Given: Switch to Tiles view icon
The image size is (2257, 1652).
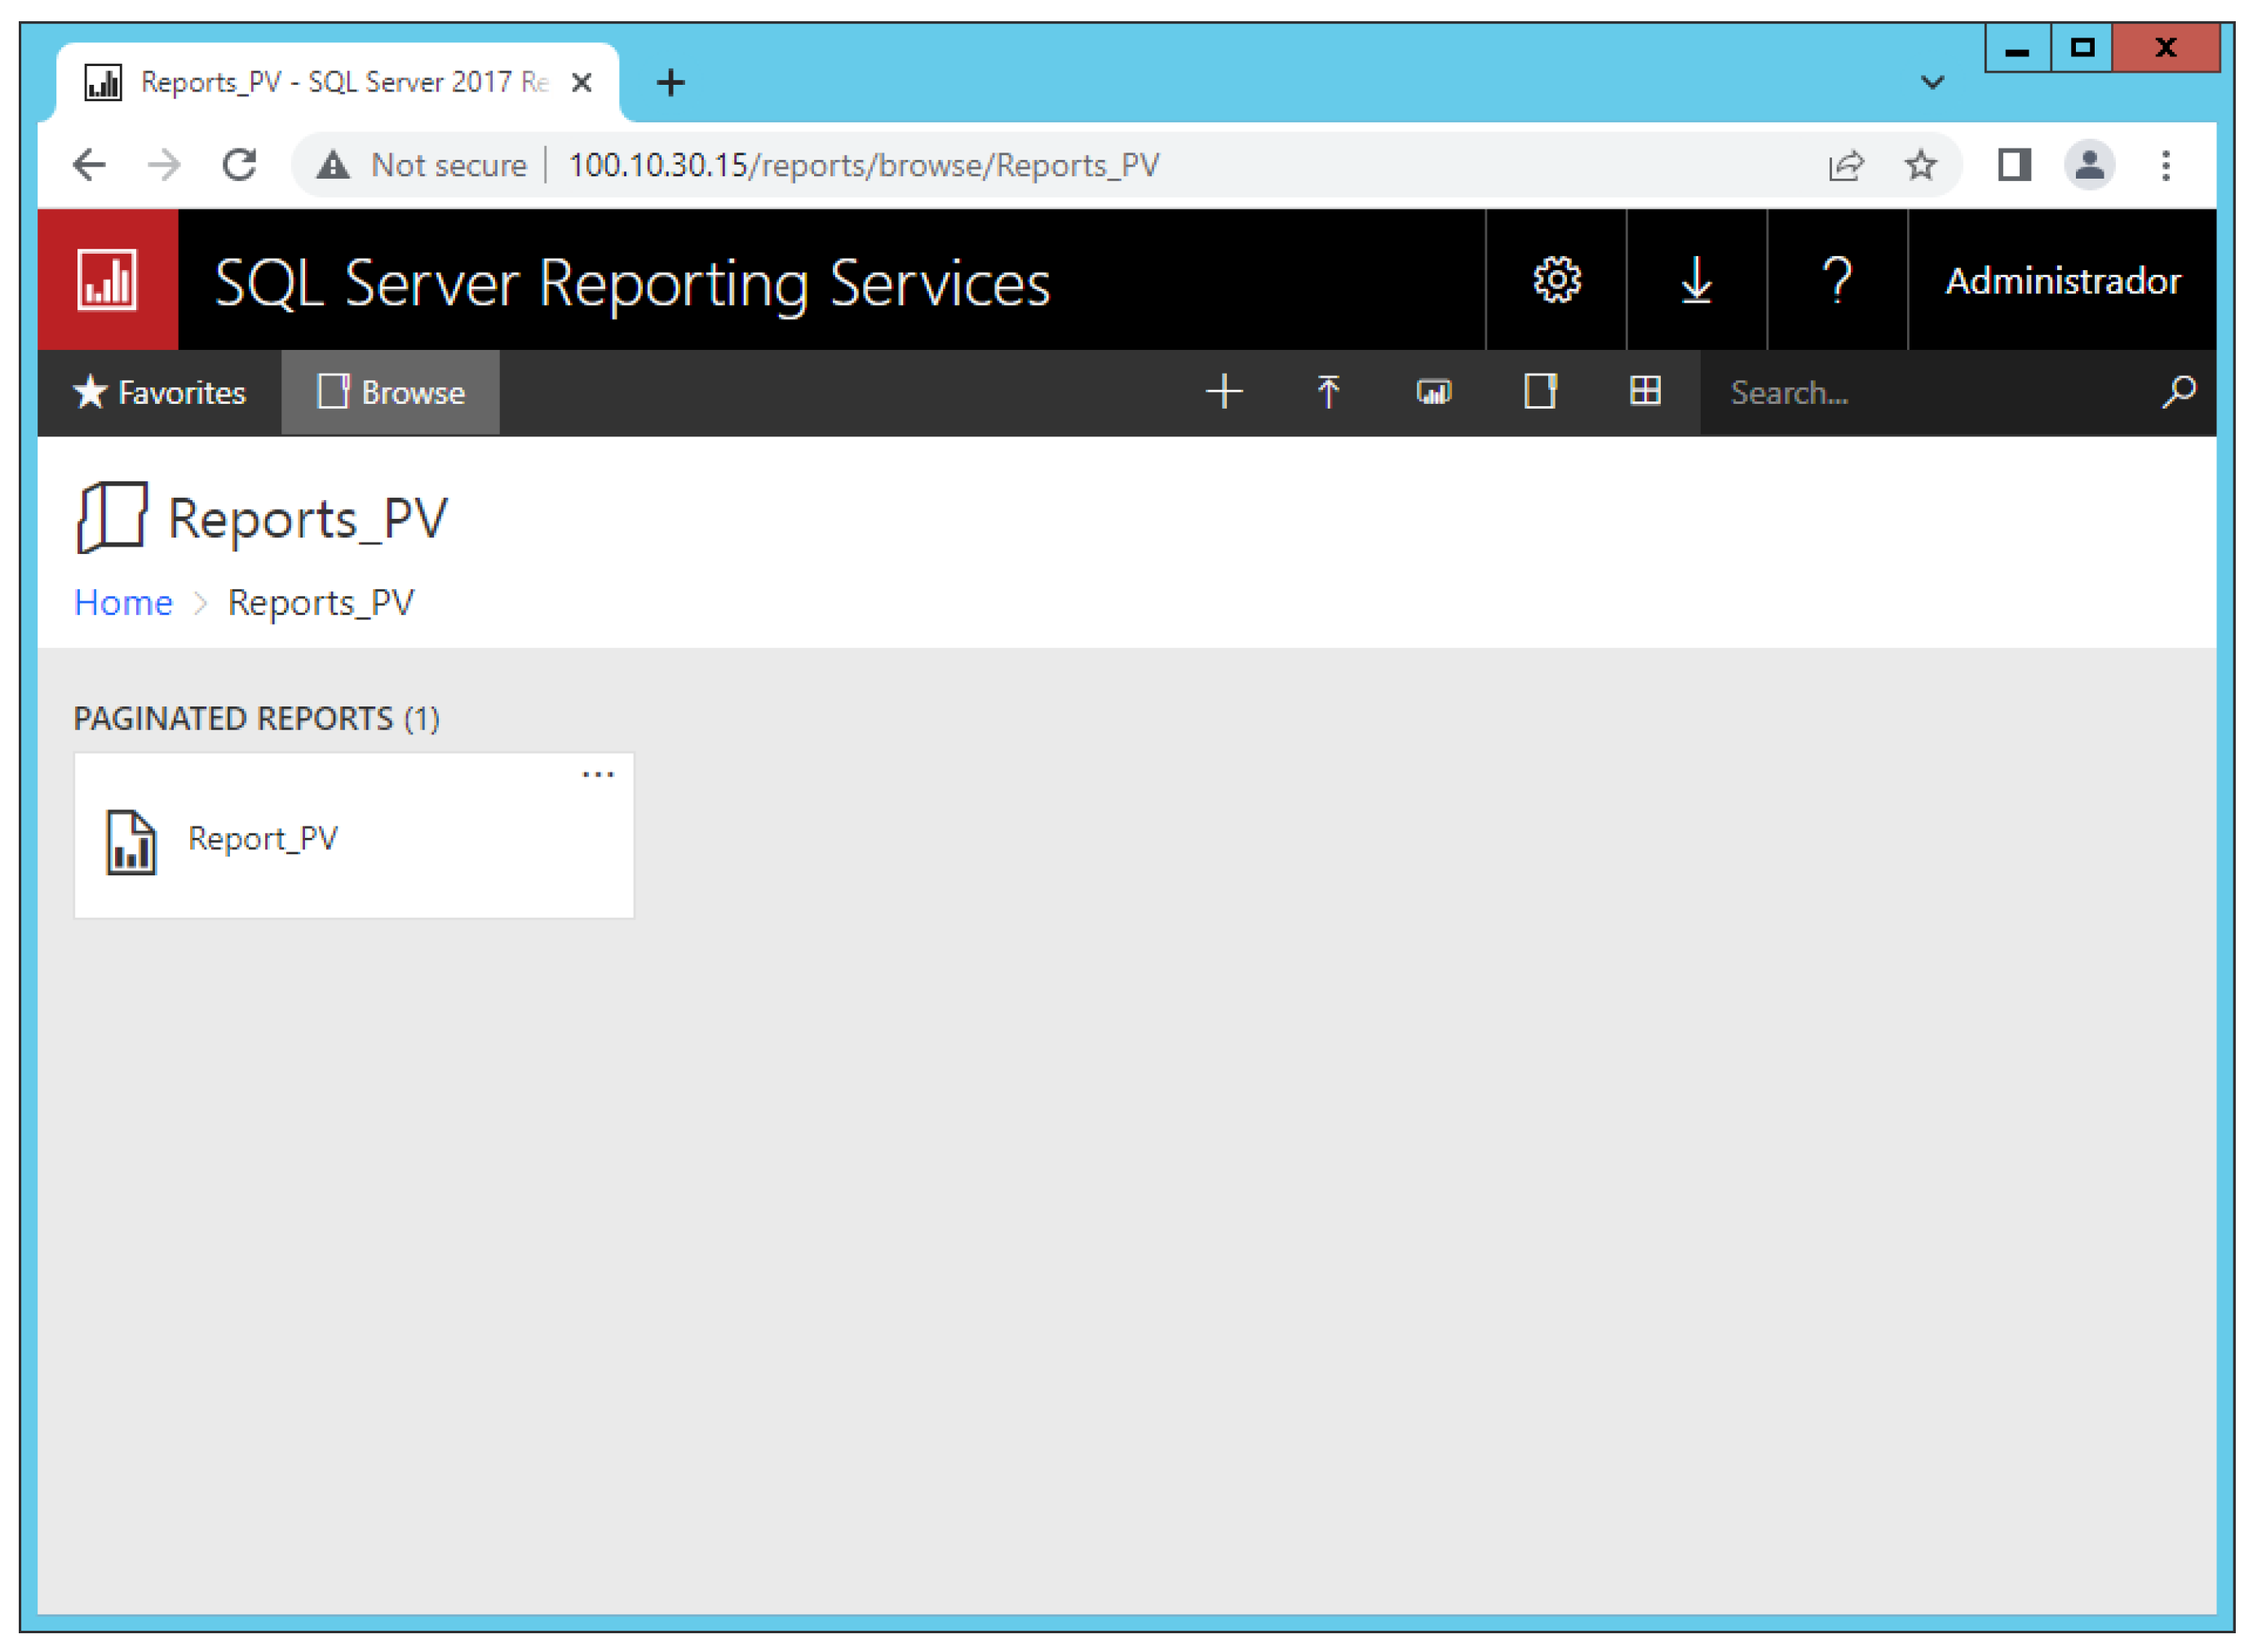Looking at the screenshot, I should click(1644, 392).
